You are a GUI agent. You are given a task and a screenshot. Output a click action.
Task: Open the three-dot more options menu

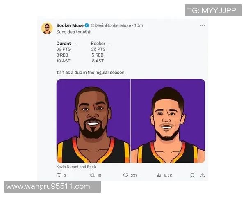(203, 25)
